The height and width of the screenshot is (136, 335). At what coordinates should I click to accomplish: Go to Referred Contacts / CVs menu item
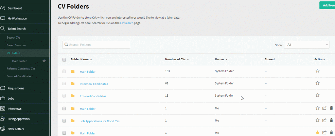21,69
